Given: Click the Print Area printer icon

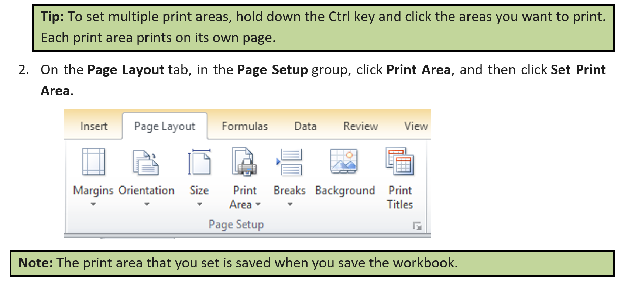Looking at the screenshot, I should point(244,162).
